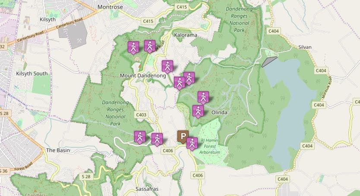360x196 pixels.
Task: Select the RJ Hamer Forest Arboretum label
Action: click(x=210, y=146)
